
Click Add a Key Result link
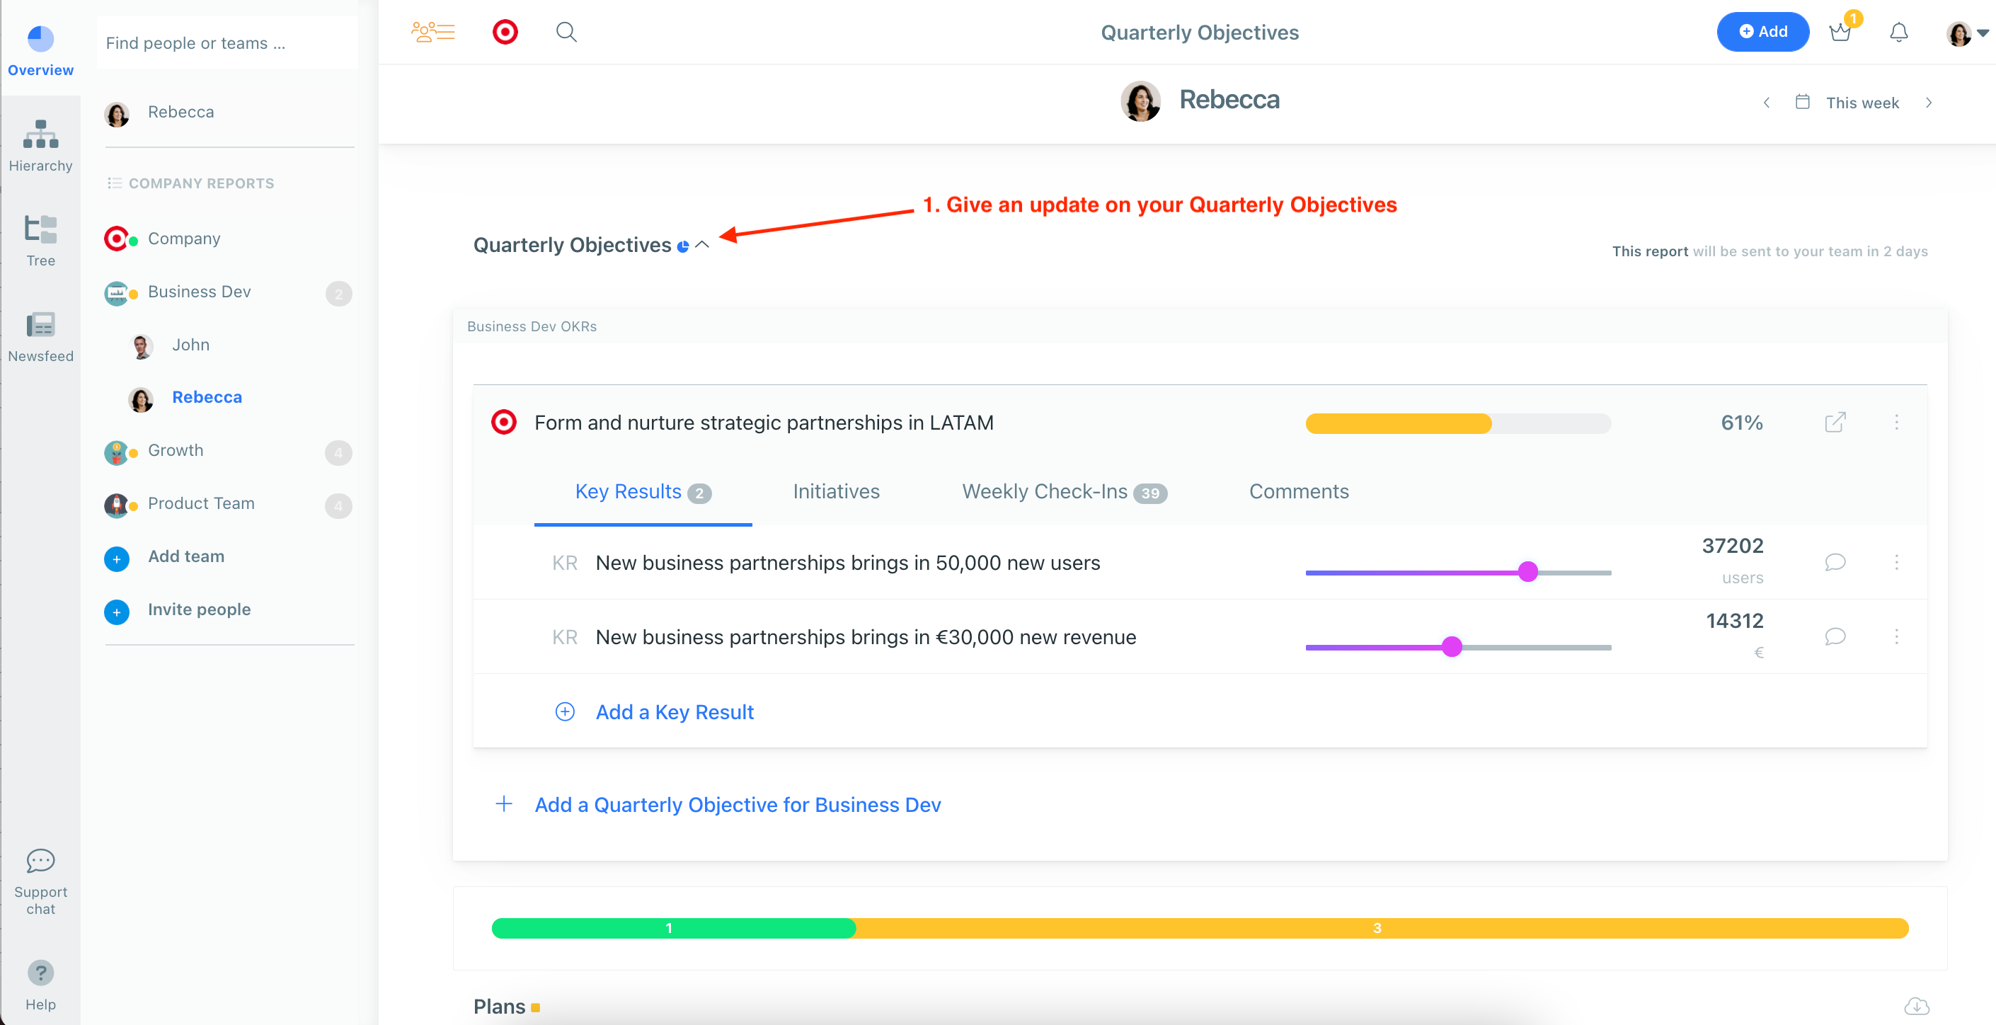674,712
